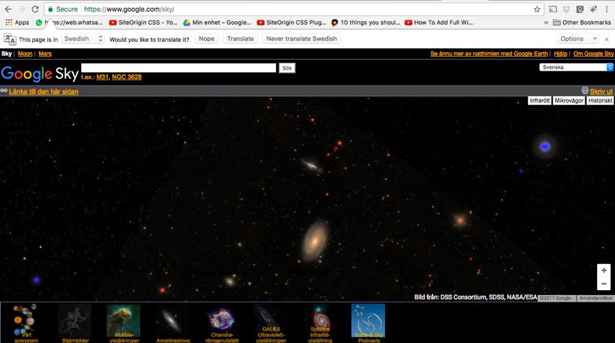
Task: Focus the sky search input field
Action: [x=178, y=68]
